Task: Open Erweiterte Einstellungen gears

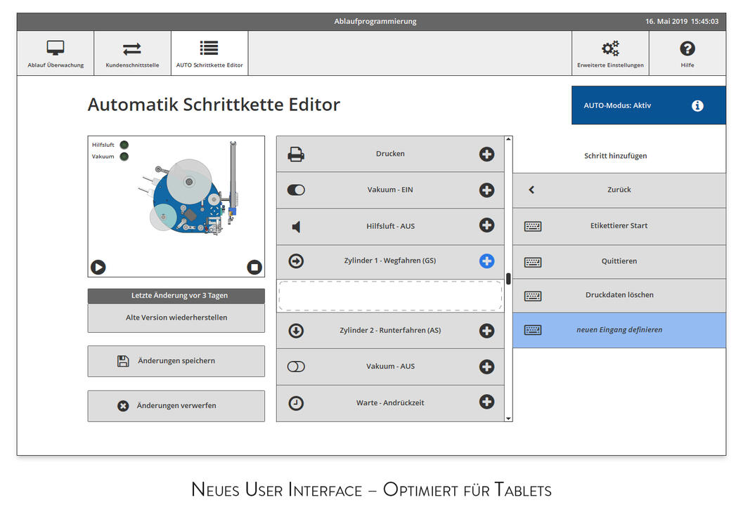Action: tap(610, 53)
